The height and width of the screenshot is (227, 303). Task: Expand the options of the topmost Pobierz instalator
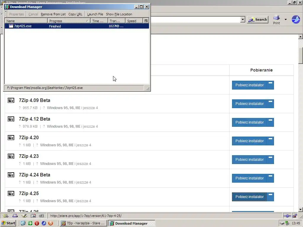click(270, 85)
